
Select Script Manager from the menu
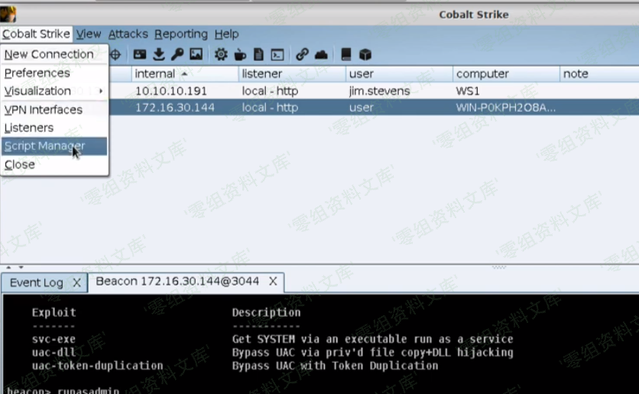(44, 146)
